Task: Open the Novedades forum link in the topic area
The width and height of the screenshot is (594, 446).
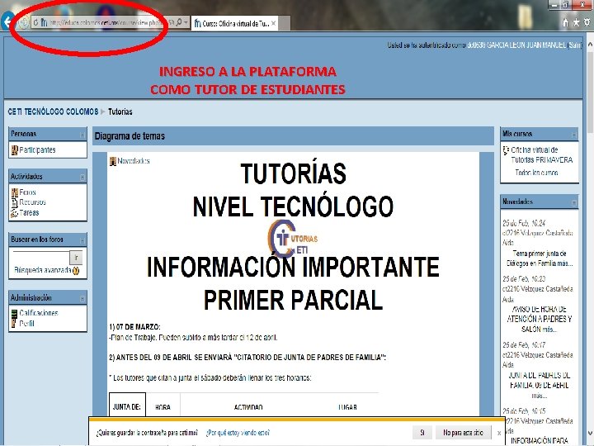Action: coord(134,161)
